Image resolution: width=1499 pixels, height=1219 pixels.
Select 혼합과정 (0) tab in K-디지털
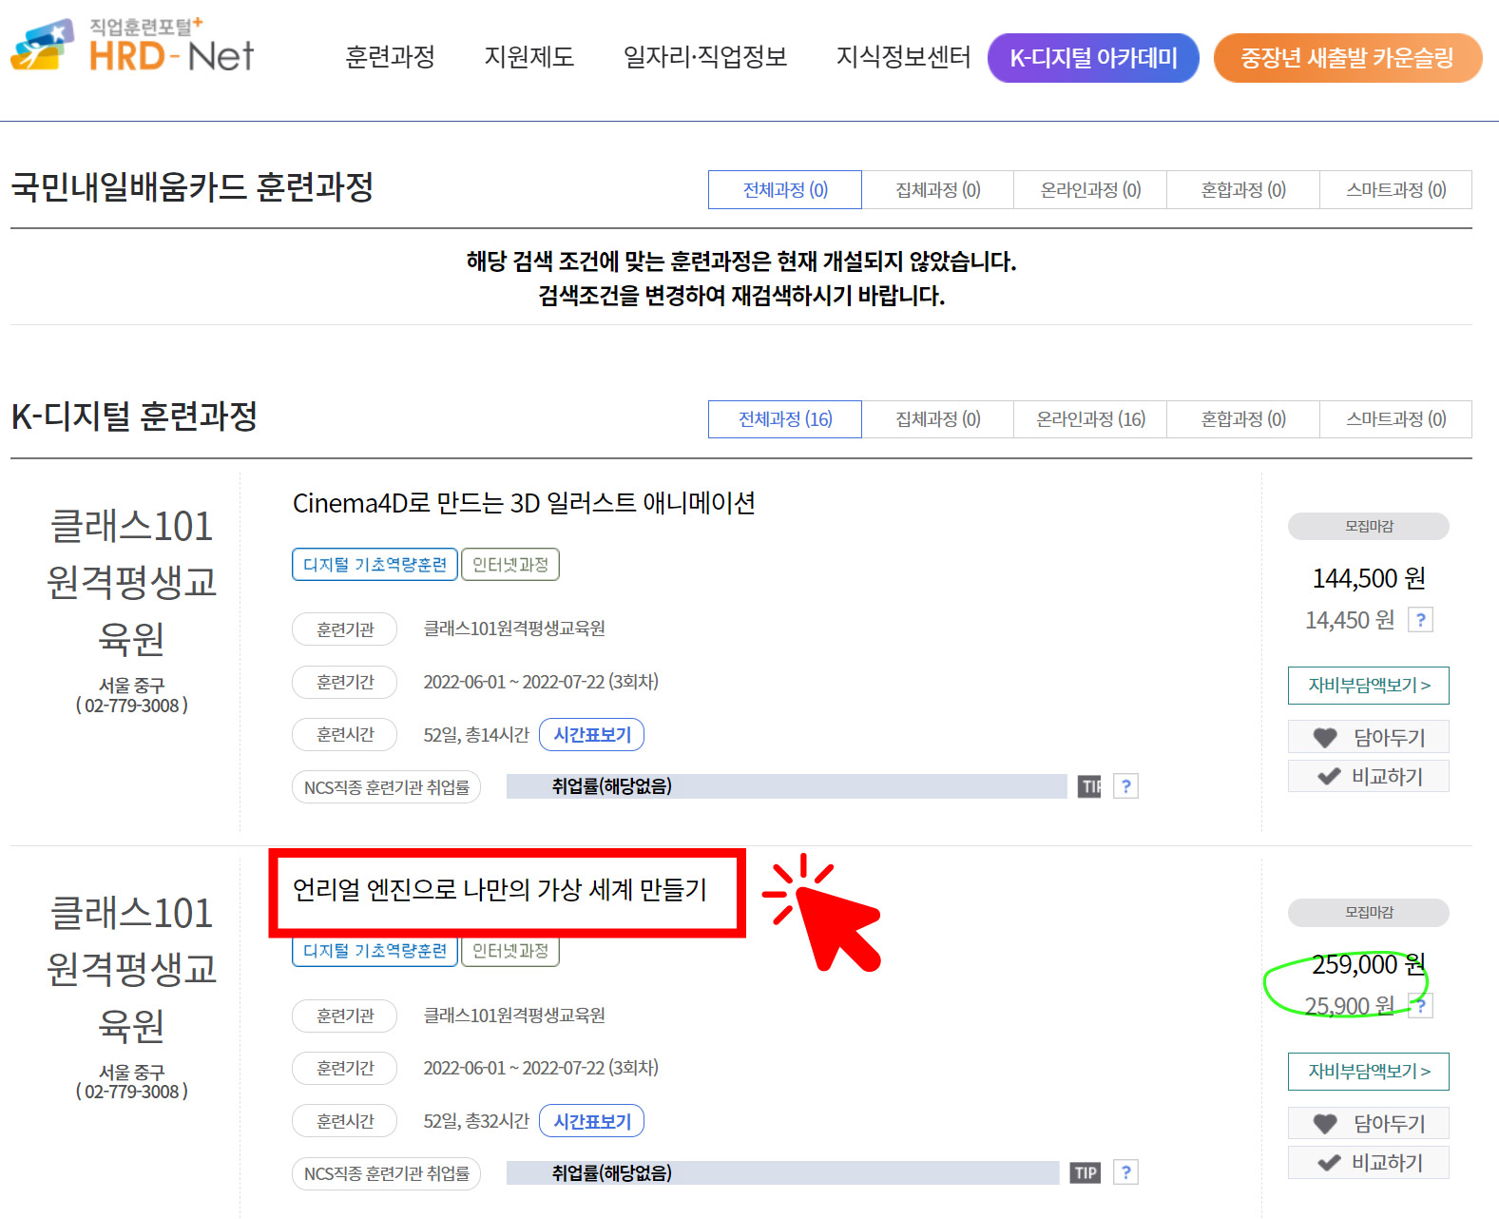(1243, 419)
